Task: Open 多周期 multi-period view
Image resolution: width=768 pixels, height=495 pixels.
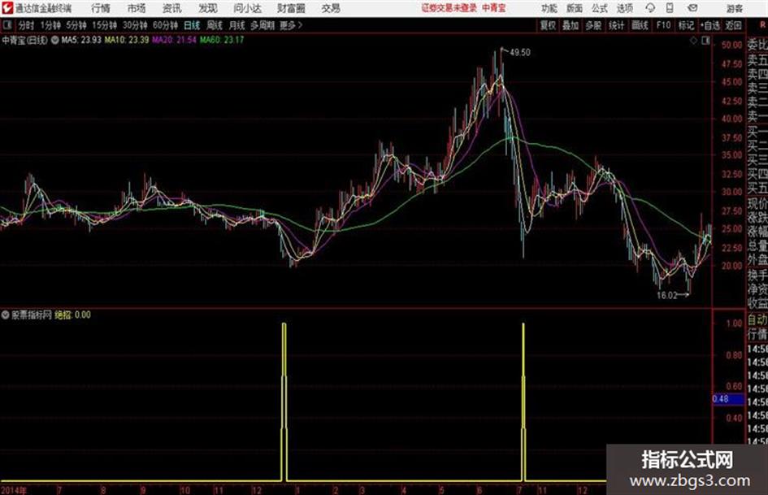Action: [263, 25]
